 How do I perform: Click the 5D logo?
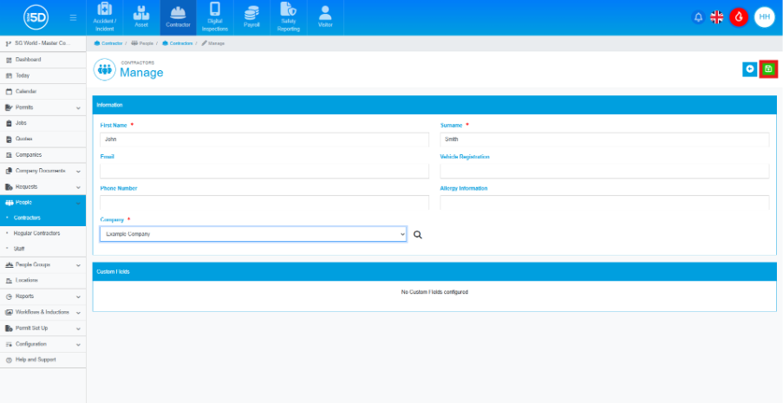(x=36, y=17)
